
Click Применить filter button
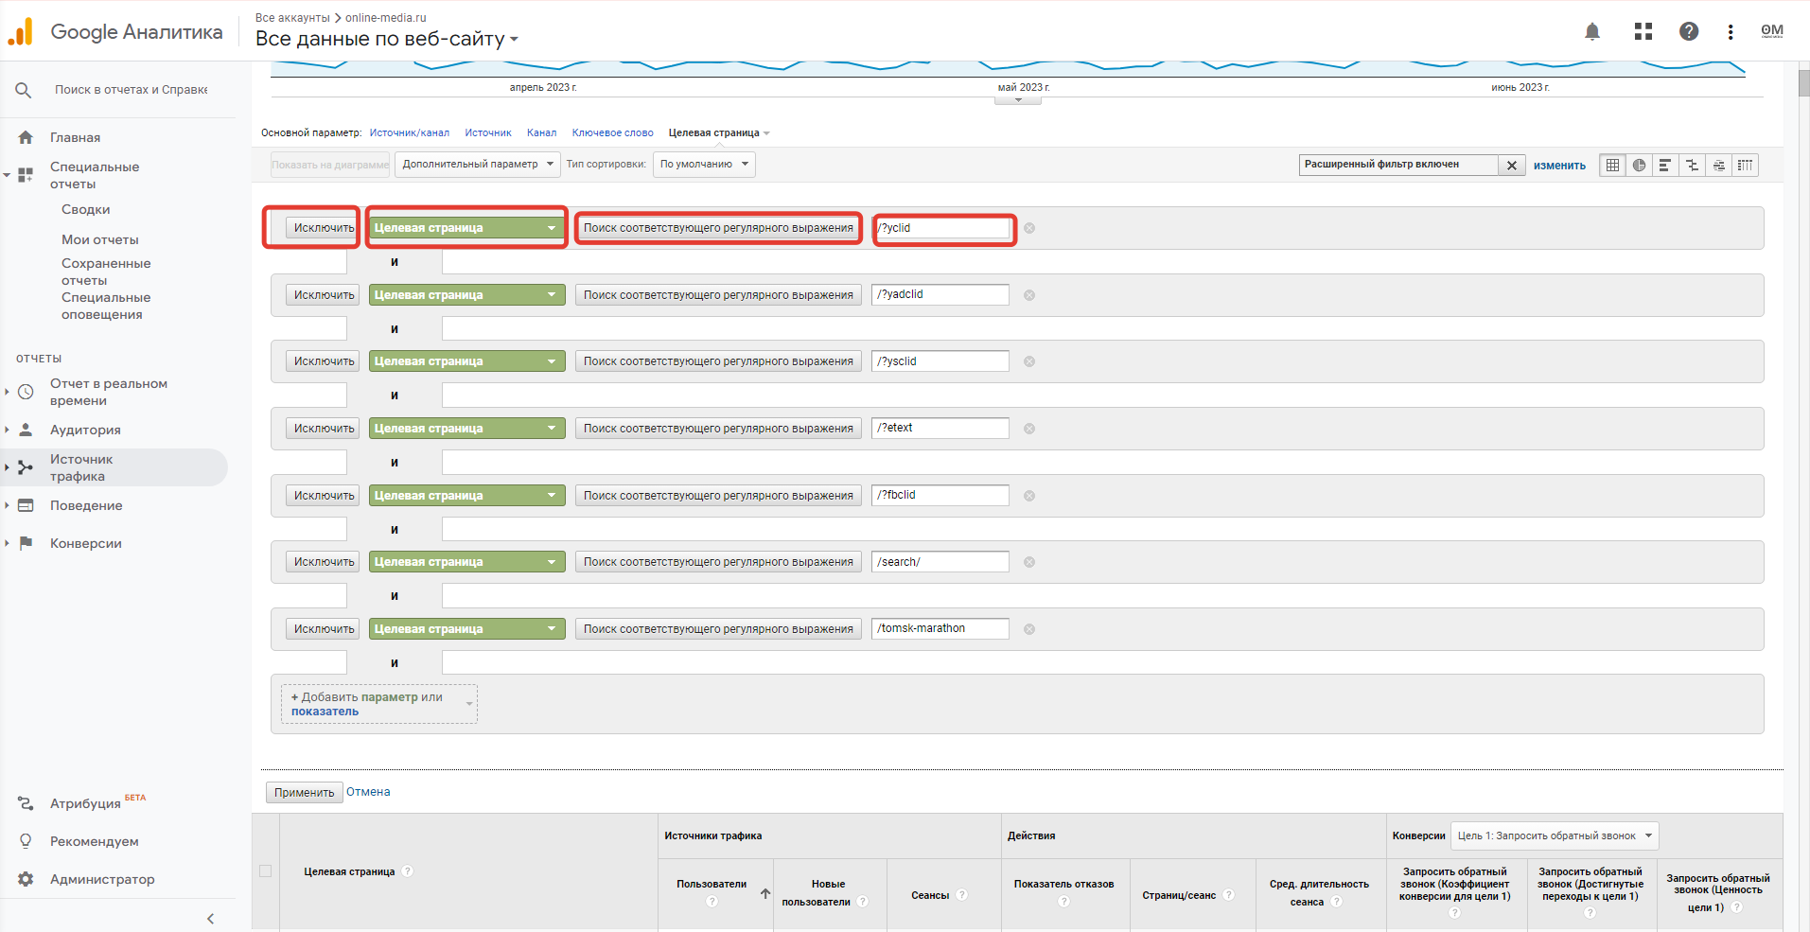pos(304,793)
